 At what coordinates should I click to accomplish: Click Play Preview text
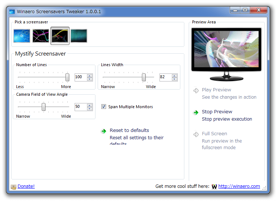click(217, 90)
